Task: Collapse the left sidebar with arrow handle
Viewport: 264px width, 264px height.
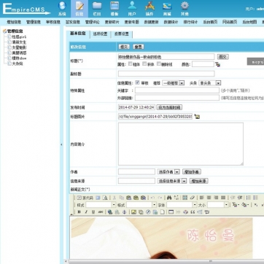Action: click(61, 144)
